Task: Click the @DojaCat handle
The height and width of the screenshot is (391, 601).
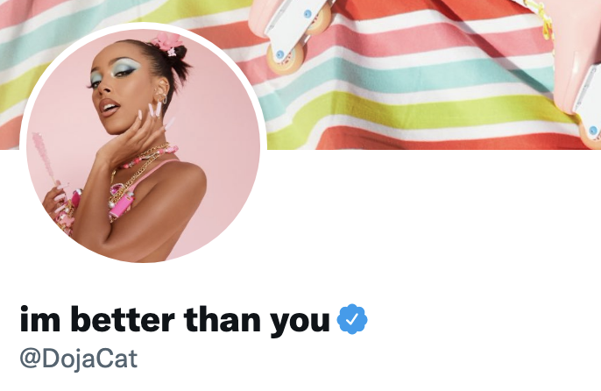Action: point(79,359)
